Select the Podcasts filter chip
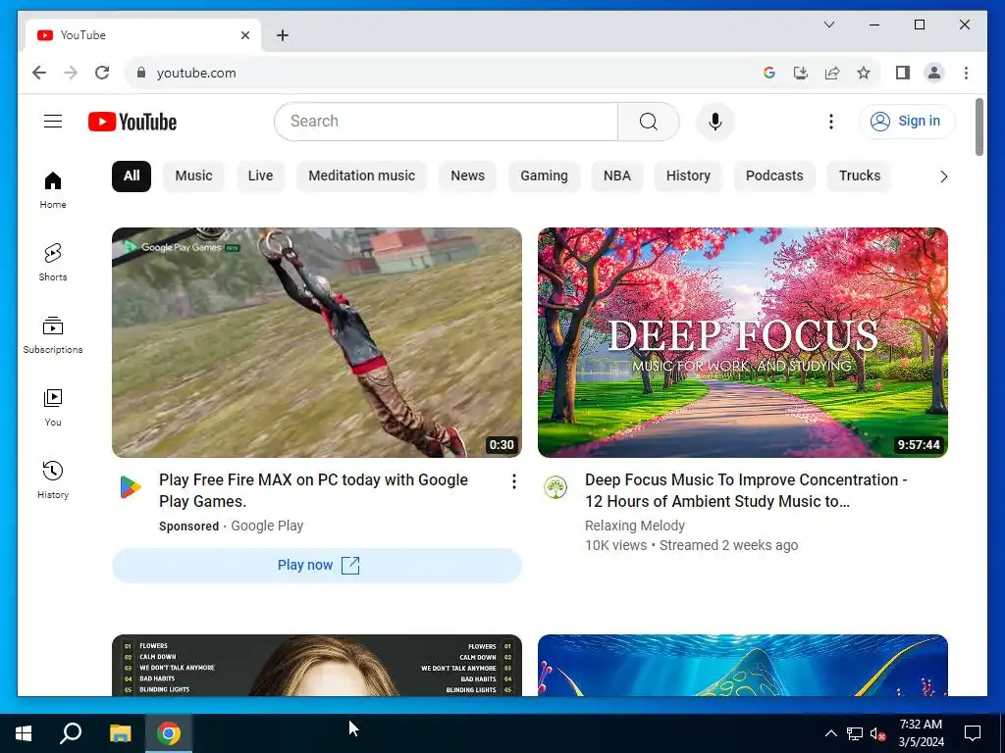This screenshot has height=753, width=1005. (774, 176)
